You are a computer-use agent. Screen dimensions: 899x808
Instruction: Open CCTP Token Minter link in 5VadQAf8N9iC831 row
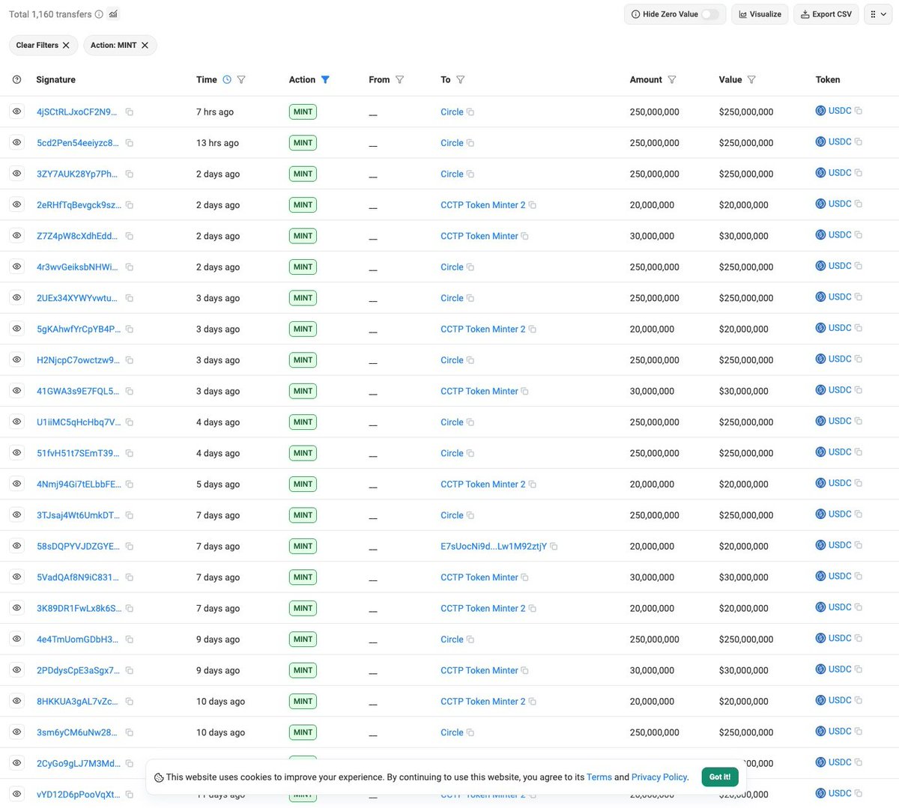click(479, 577)
